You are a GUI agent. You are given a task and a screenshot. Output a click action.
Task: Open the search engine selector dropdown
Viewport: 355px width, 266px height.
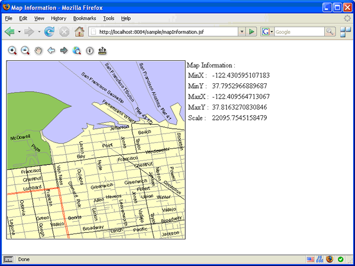[x=272, y=32]
